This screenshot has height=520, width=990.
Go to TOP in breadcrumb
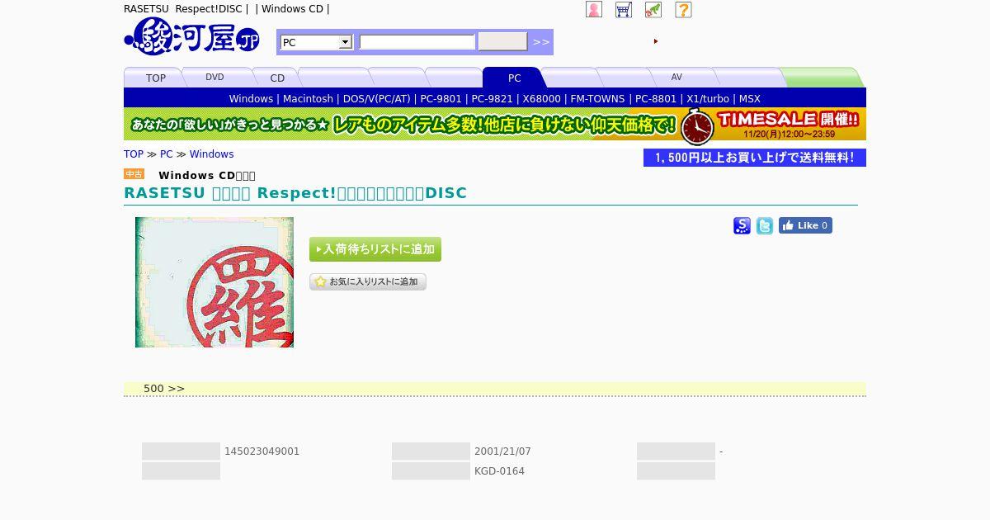point(134,154)
